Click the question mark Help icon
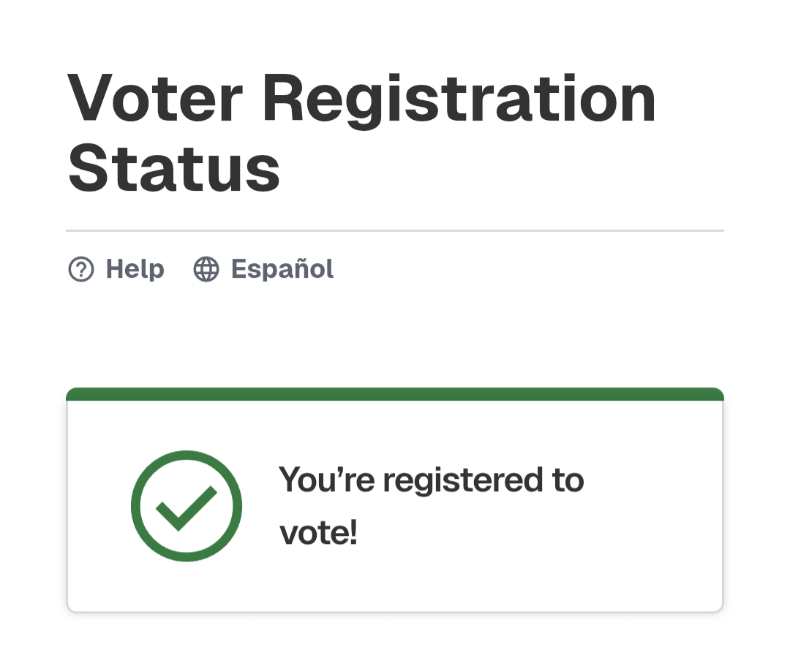Viewport: 790px width, 647px height. coord(80,270)
